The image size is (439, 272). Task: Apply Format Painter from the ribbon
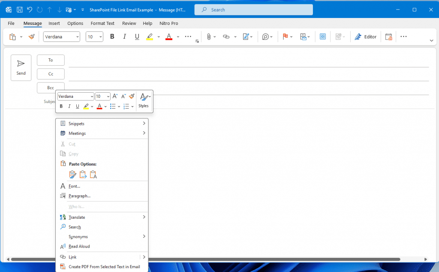point(31,36)
